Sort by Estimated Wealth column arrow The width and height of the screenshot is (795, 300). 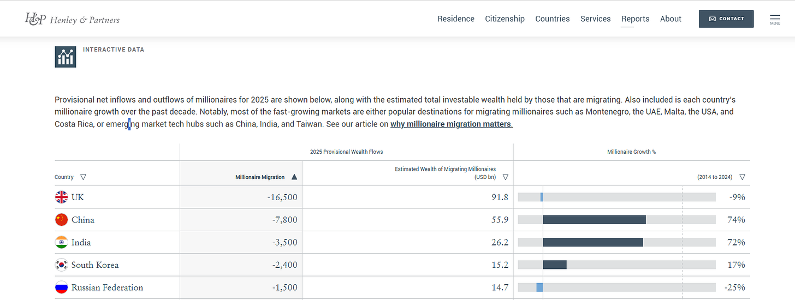point(505,177)
